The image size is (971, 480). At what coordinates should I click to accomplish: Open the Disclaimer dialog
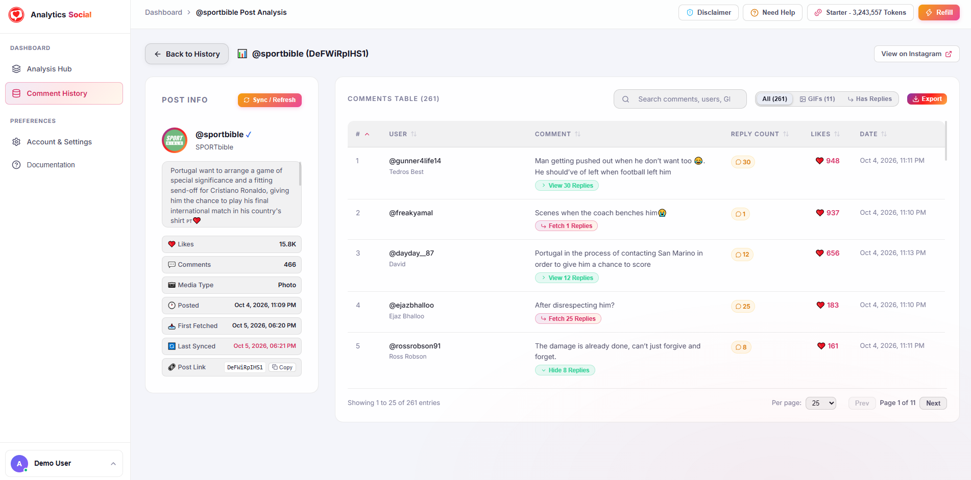coord(708,12)
